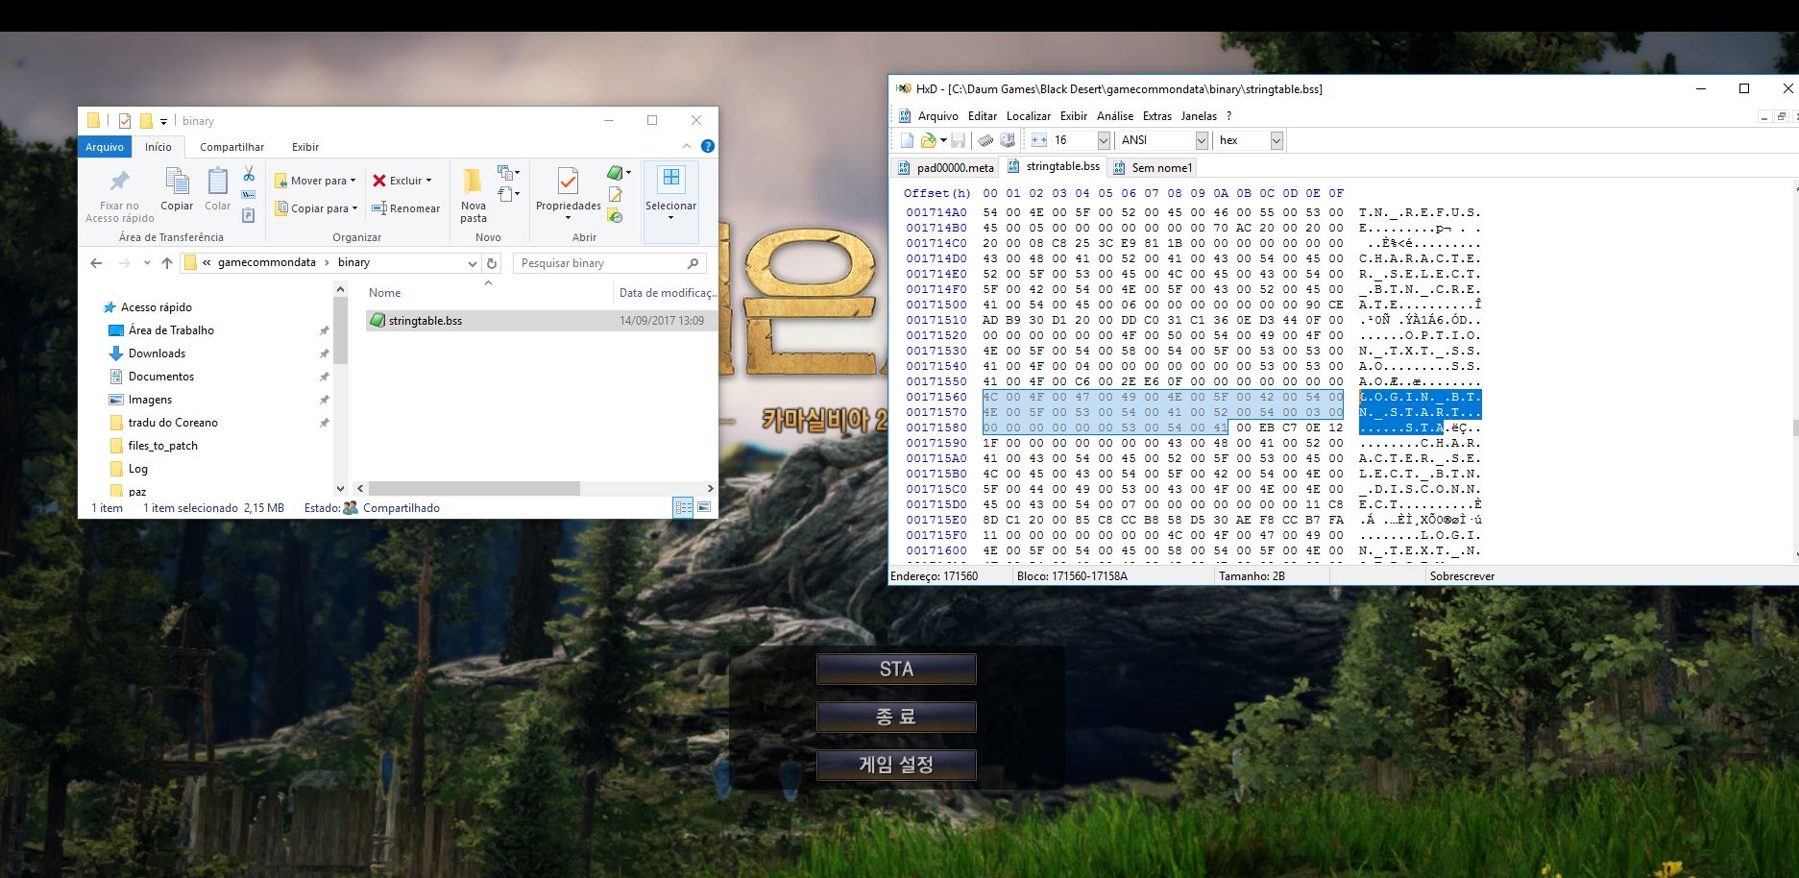Open bytes per row dropdown showing 16
Screen dimensions: 1799x878
(x=1104, y=140)
